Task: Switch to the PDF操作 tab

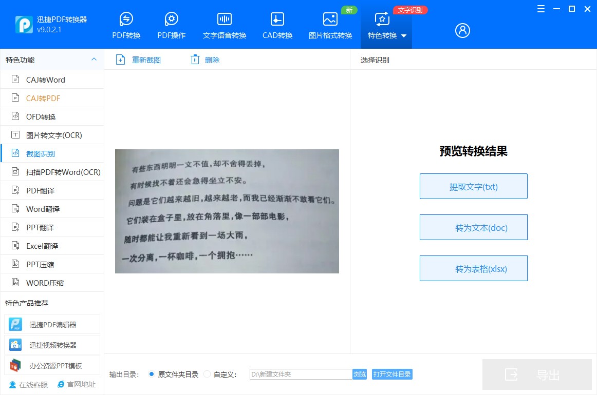Action: point(171,24)
